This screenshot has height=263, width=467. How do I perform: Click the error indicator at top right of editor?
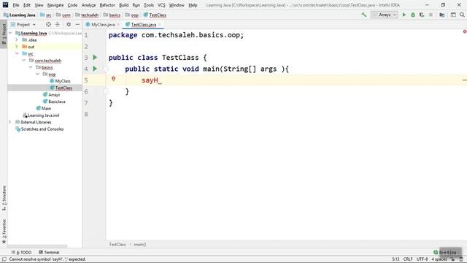click(x=464, y=31)
